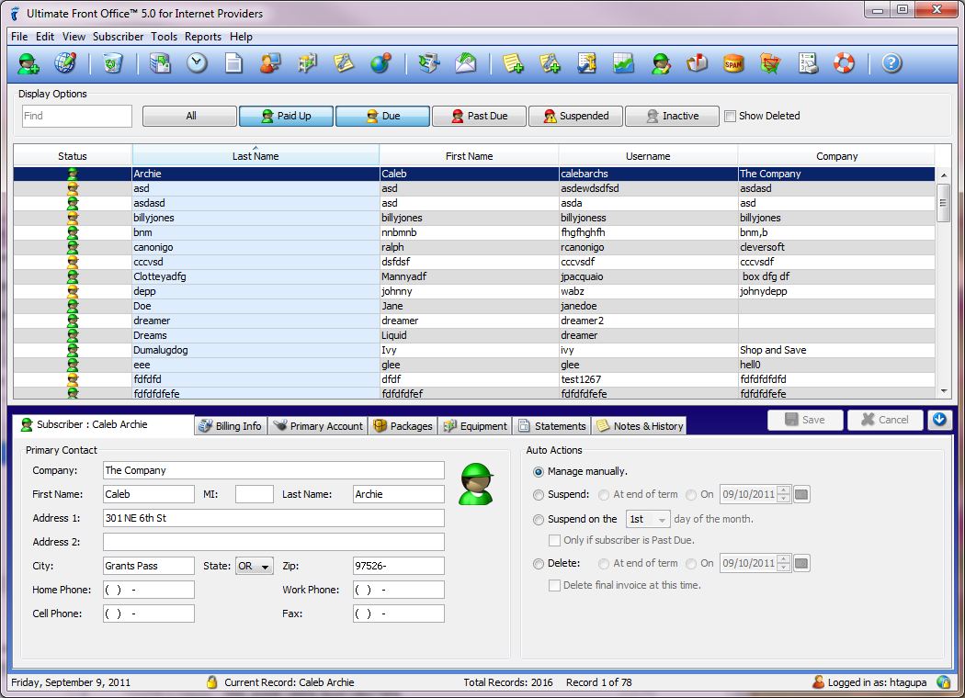Click the lock icon in status bar
The image size is (965, 698).
pyautogui.click(x=211, y=682)
